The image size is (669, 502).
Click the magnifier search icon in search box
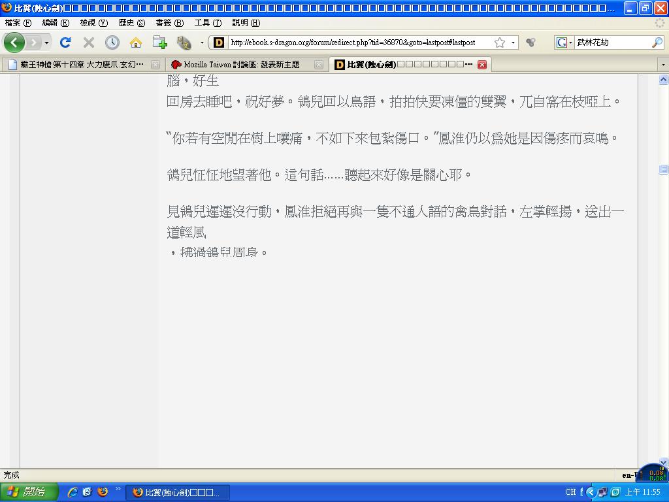[x=657, y=42]
